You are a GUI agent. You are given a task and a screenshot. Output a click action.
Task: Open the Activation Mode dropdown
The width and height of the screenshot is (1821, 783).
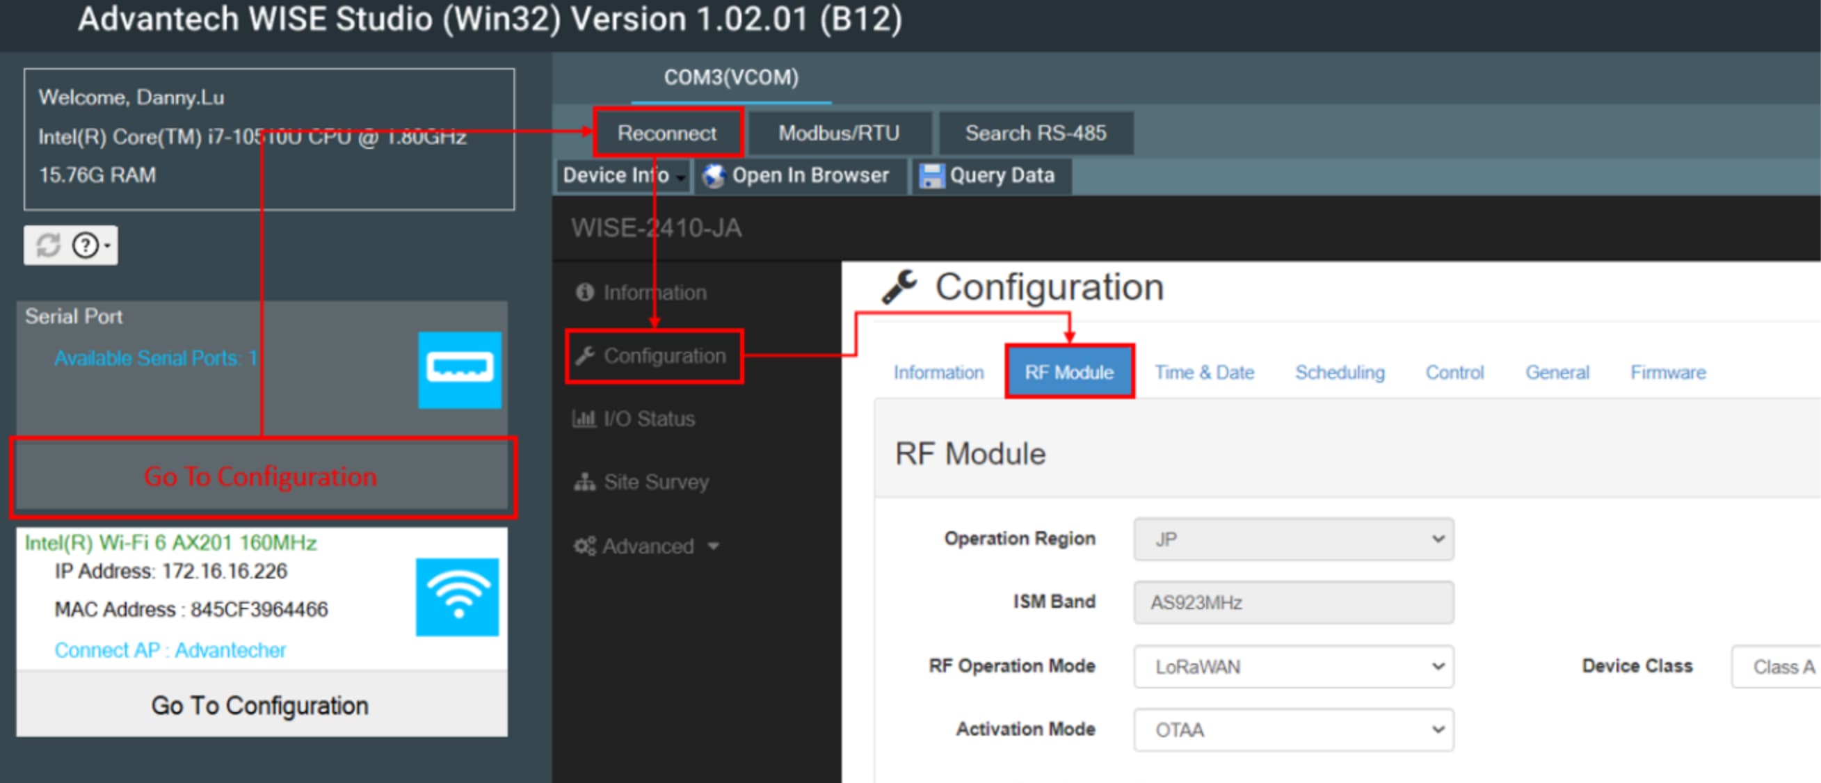tap(1293, 729)
